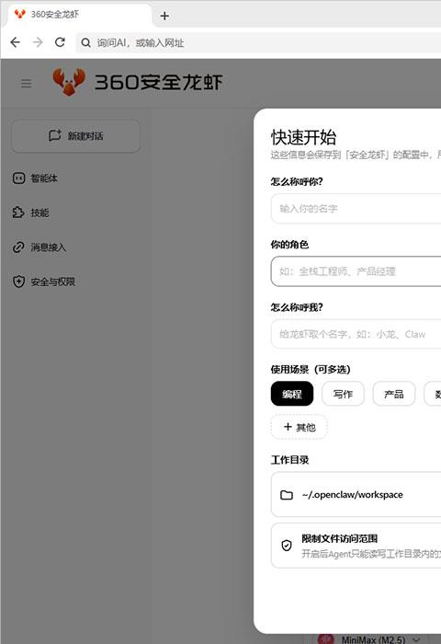
Task: Click the 360安全龙虾 header title text
Action: tap(158, 83)
